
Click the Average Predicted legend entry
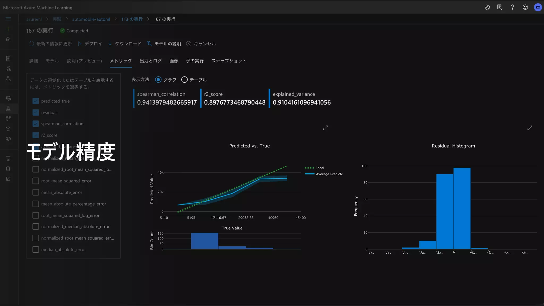[329, 174]
